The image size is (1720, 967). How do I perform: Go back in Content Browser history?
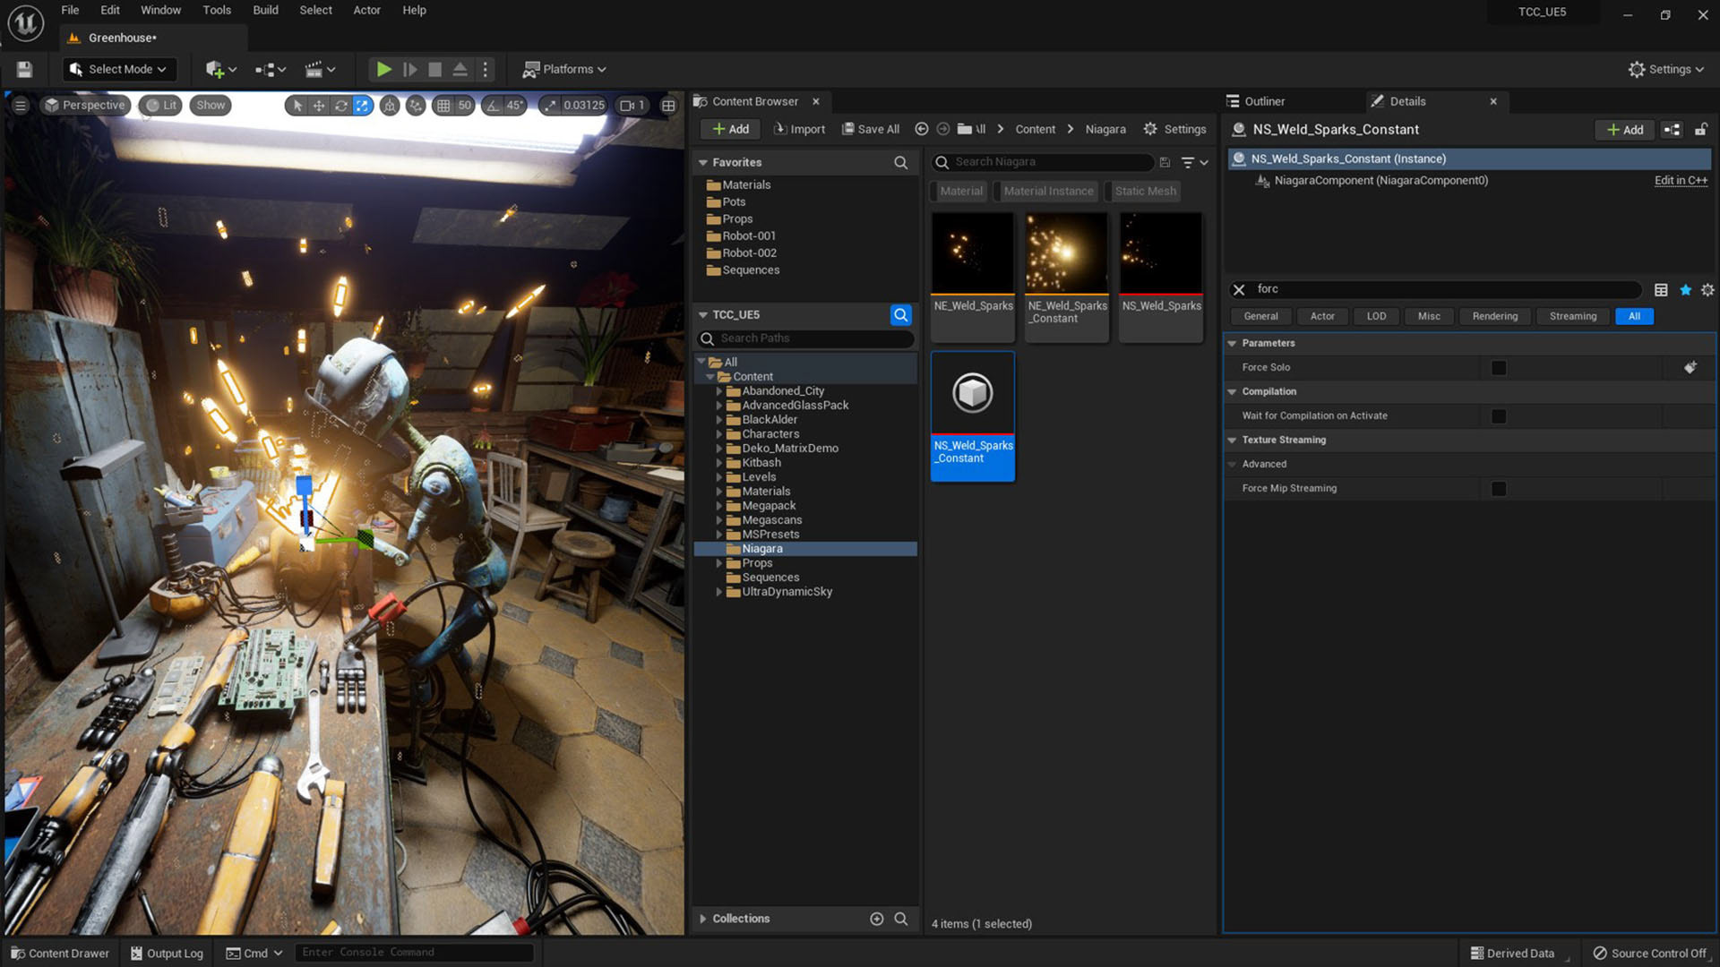pos(921,129)
